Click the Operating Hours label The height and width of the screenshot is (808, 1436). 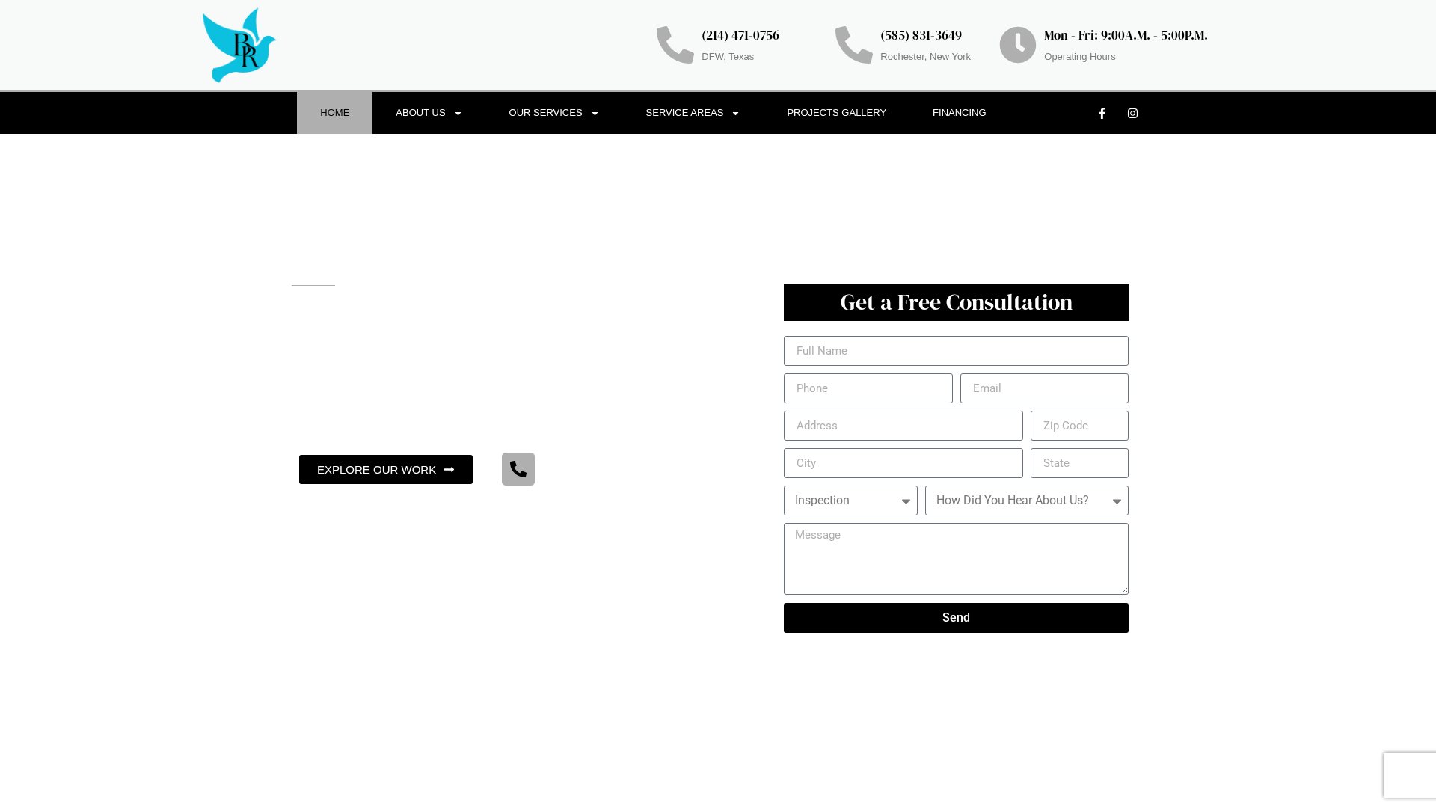(x=1080, y=57)
